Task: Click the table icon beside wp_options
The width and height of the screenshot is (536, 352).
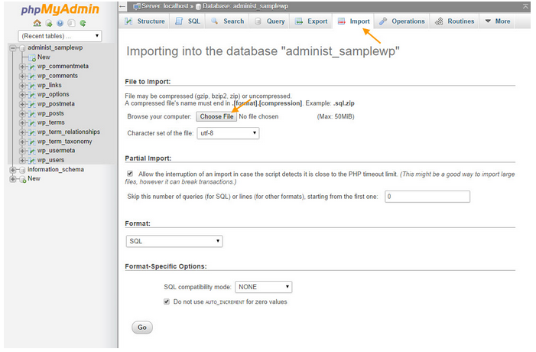Action: click(x=32, y=95)
